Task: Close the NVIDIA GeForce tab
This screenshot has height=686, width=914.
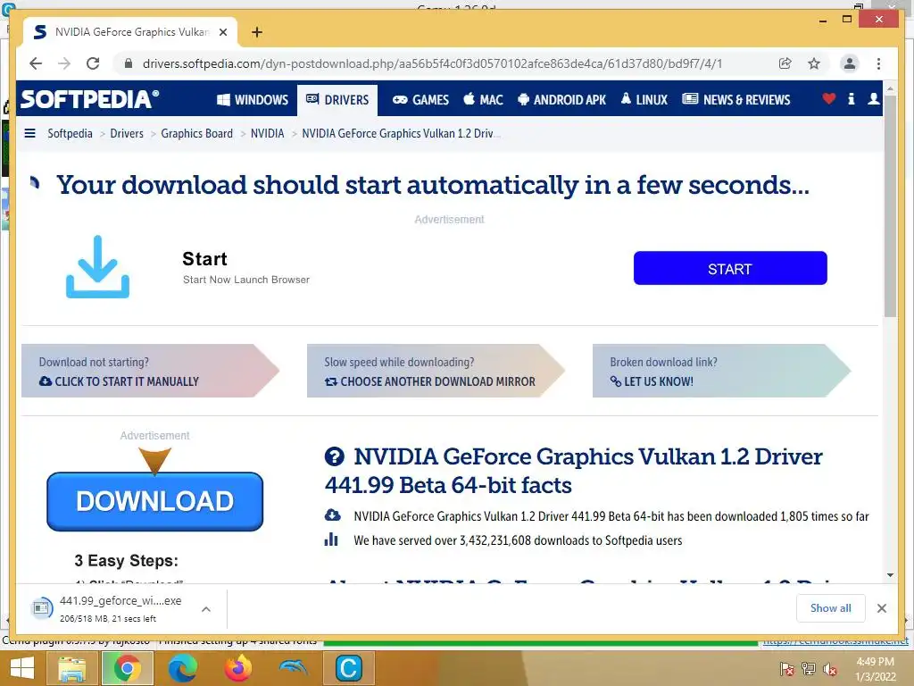Action: [222, 32]
